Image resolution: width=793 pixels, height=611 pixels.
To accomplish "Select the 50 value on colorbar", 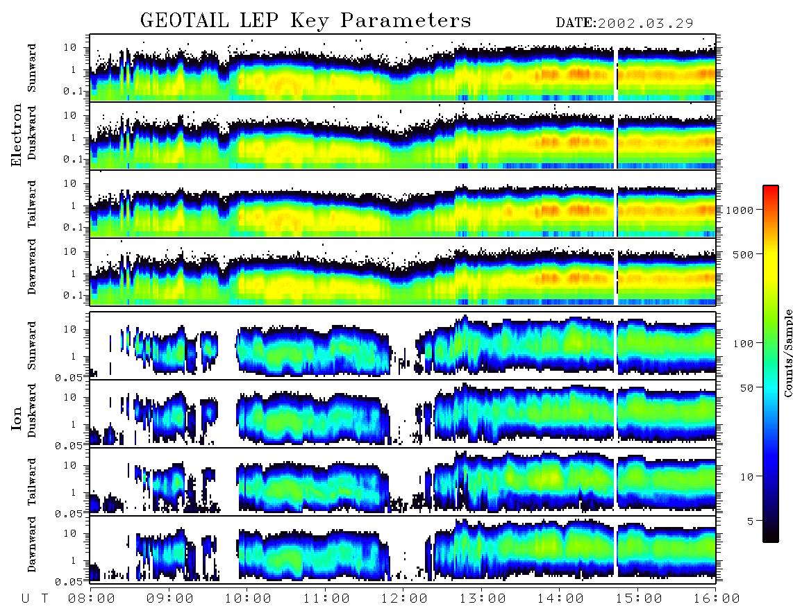I will (x=746, y=388).
